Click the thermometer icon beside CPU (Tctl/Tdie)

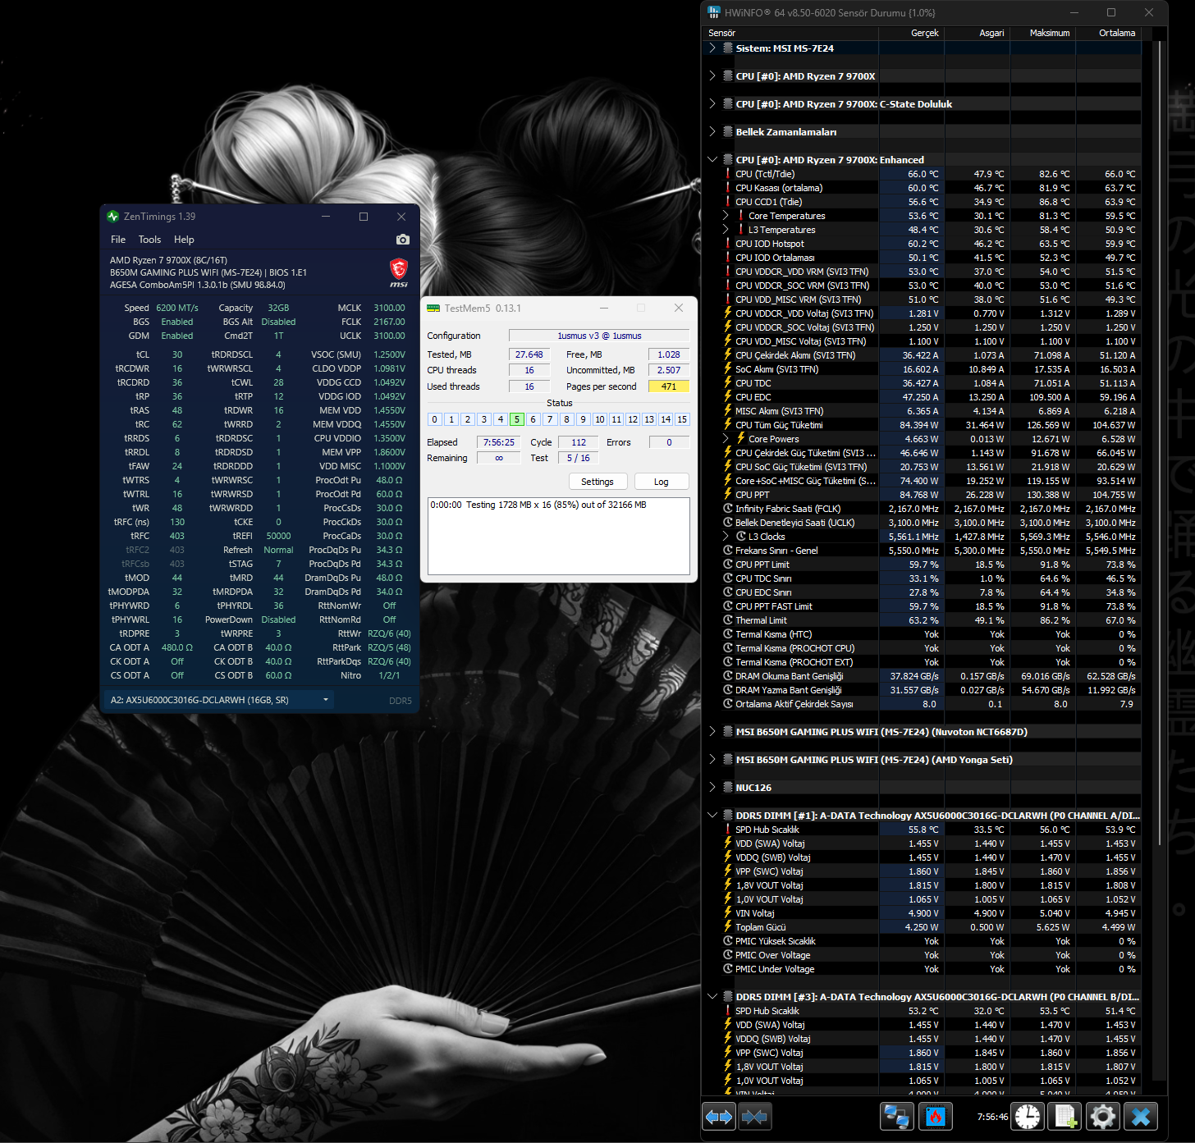point(728,174)
